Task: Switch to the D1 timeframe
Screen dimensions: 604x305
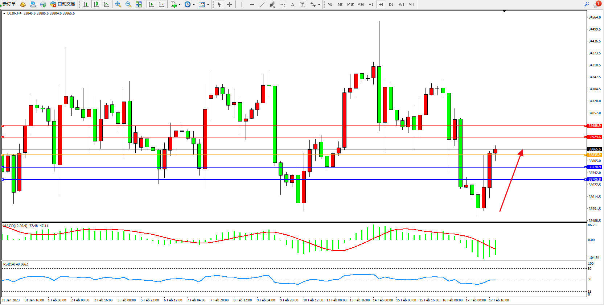Action: 391,4
